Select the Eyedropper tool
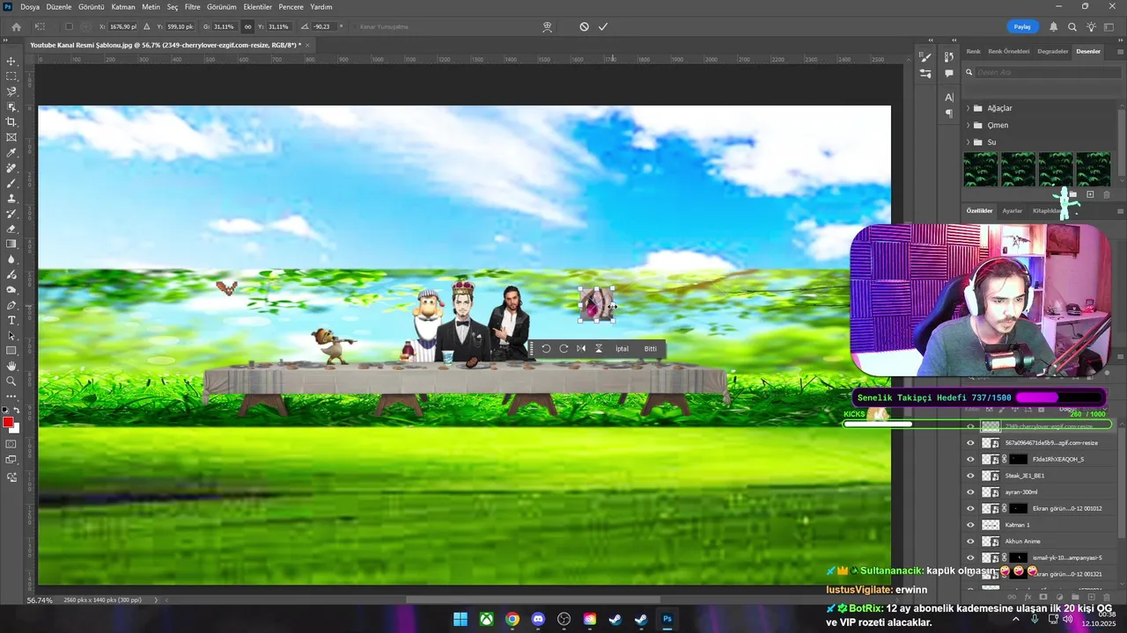This screenshot has height=633, width=1127. 11,153
